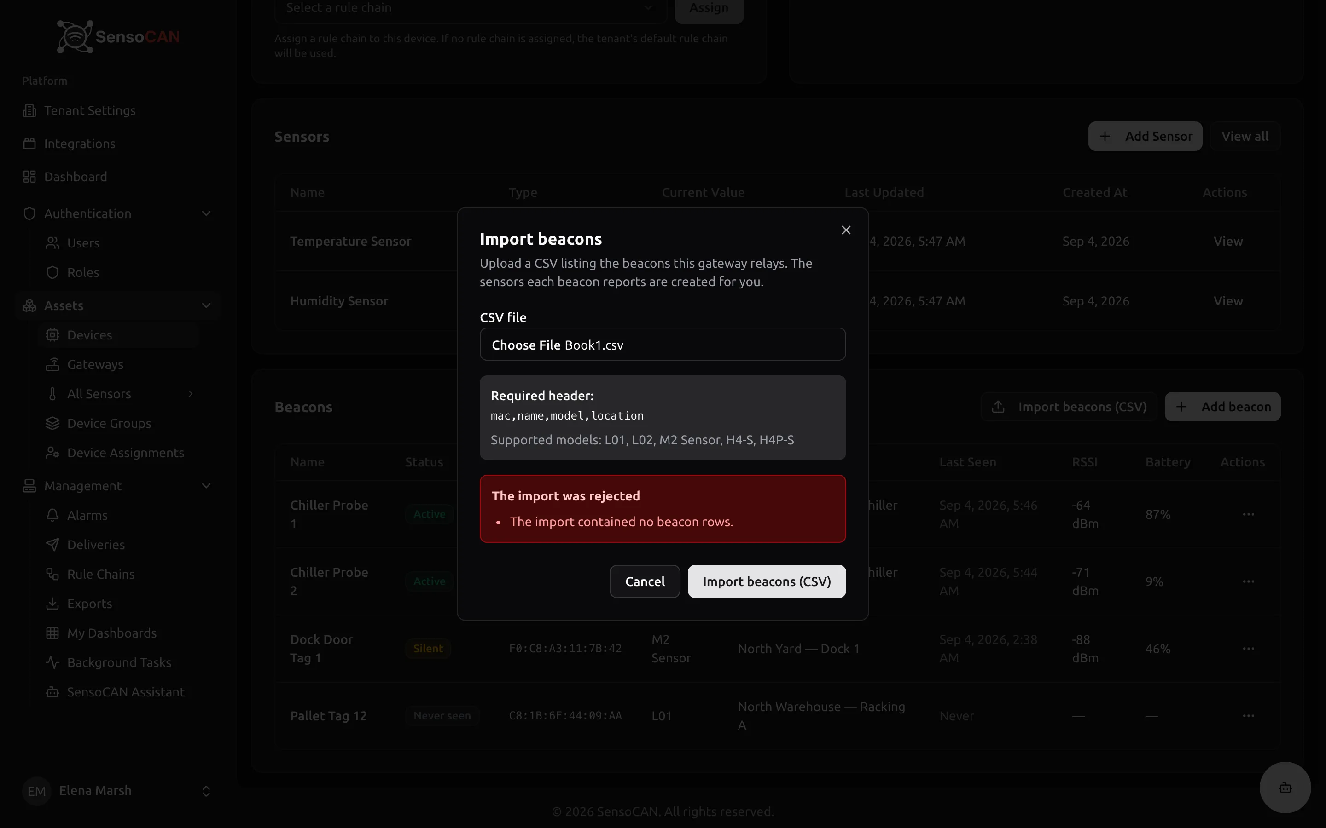Click the Deliveries paper plane icon

(52, 545)
